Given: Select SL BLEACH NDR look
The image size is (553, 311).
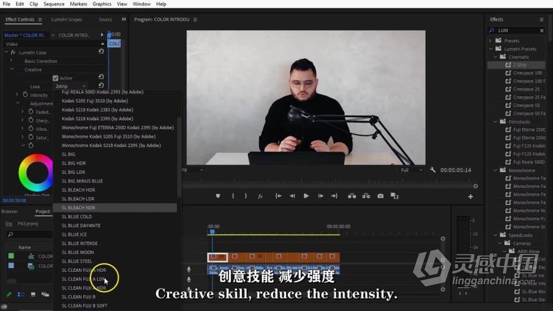Looking at the screenshot, I should pyautogui.click(x=115, y=208).
